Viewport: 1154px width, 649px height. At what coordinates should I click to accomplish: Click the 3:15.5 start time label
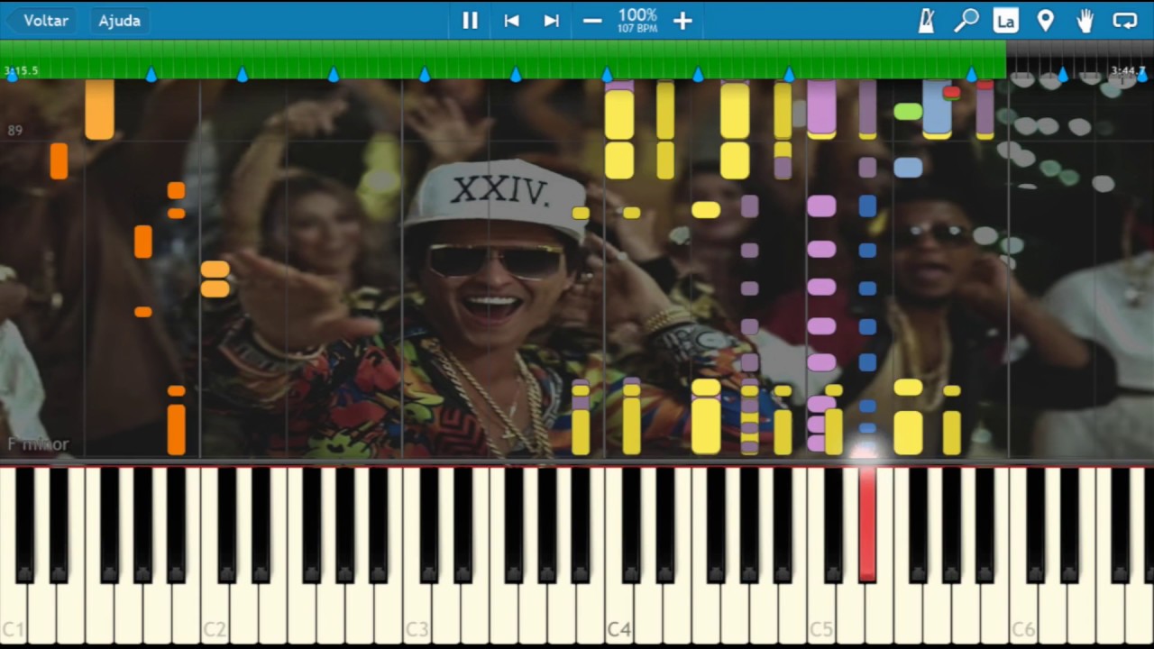click(x=21, y=70)
